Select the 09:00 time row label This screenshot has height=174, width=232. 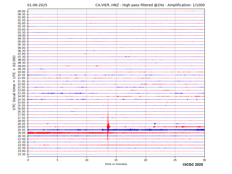pyautogui.click(x=22, y=66)
